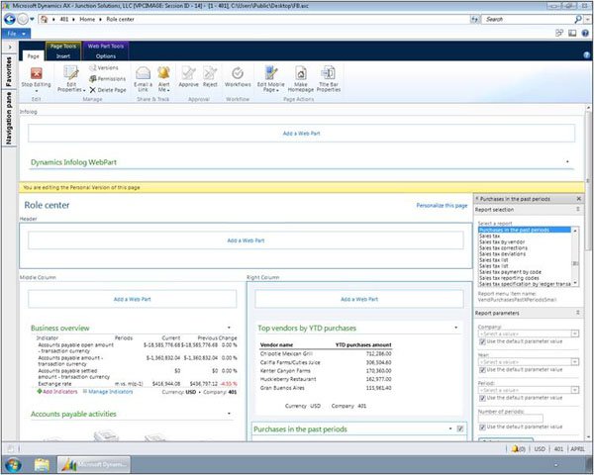The height and width of the screenshot is (475, 594).
Task: Open the Workflows icon
Action: pos(238,72)
